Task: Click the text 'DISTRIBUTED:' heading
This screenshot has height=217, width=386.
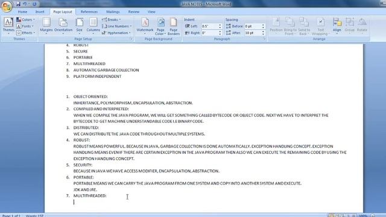Action: [86, 127]
